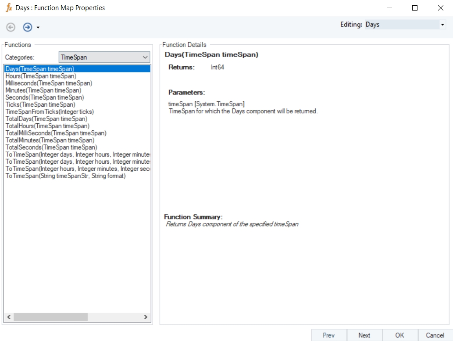Confirm with the OK button
This screenshot has height=341, width=453.
coord(399,335)
